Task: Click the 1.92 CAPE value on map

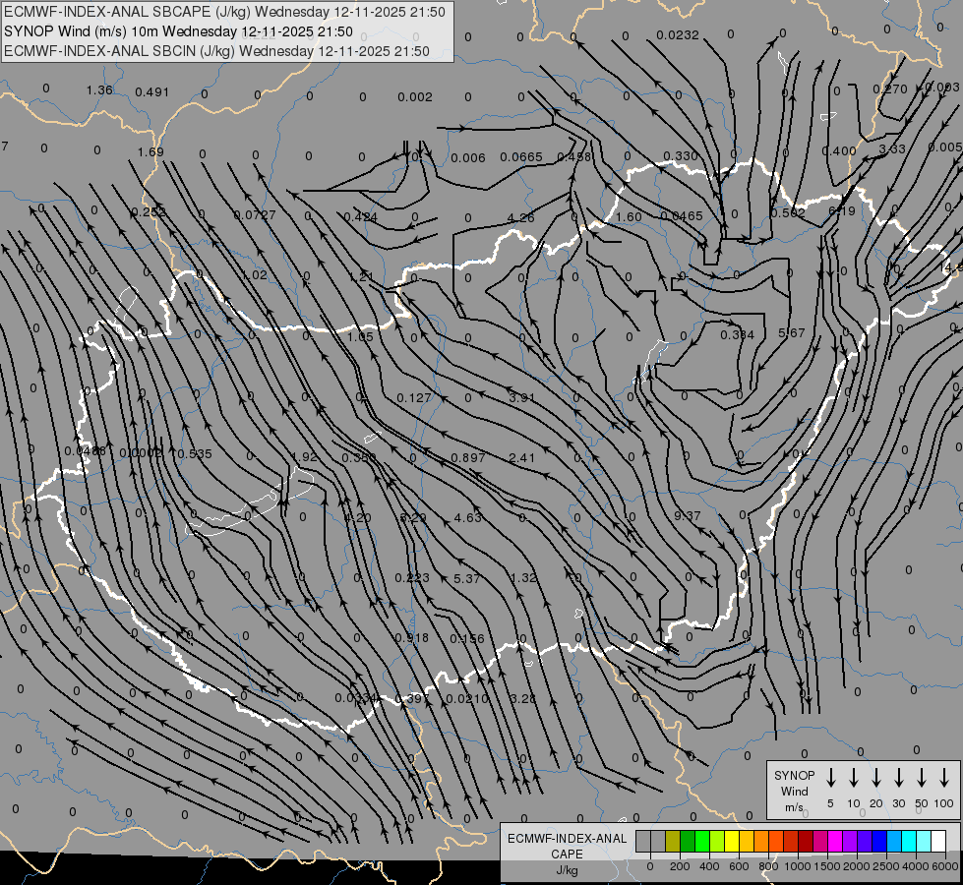Action: tap(304, 457)
